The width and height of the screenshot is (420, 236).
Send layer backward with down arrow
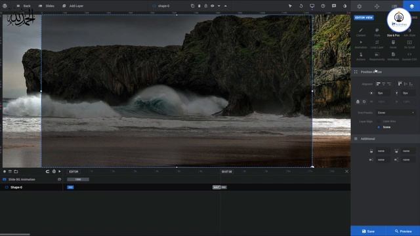(x=219, y=6)
